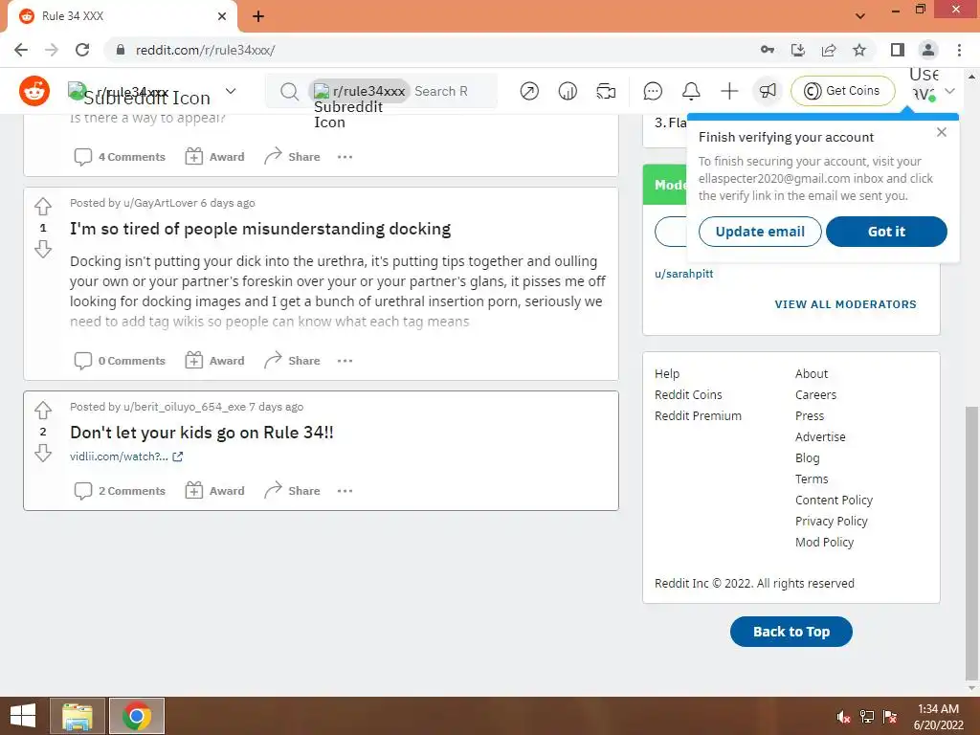Screen dimensions: 980x735
Task: Open VIEW ALL MODERATORS link
Action: (846, 304)
